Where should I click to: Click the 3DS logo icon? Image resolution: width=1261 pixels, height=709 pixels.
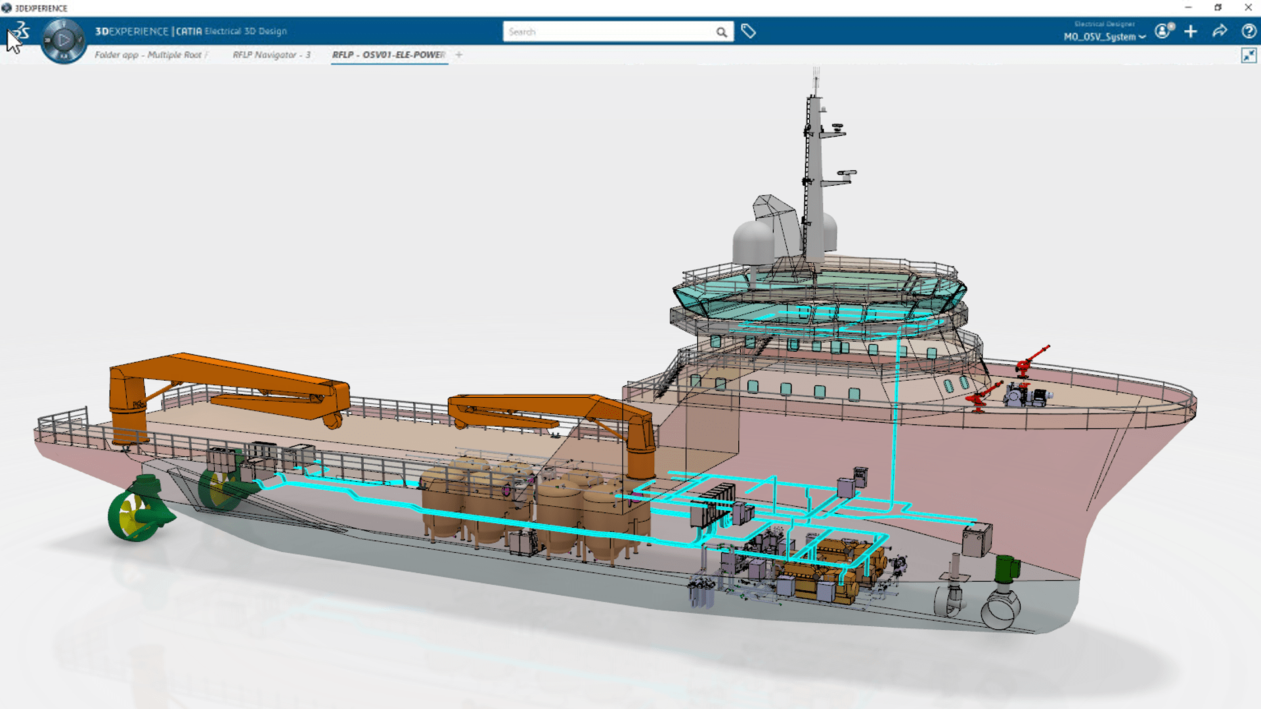click(x=22, y=30)
